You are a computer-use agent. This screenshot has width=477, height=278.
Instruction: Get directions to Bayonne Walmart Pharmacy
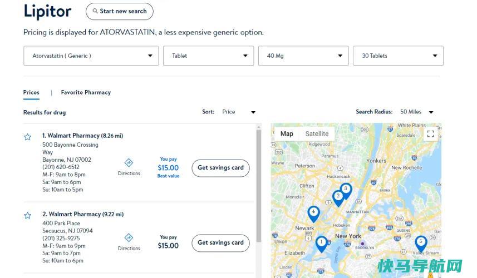[129, 167]
